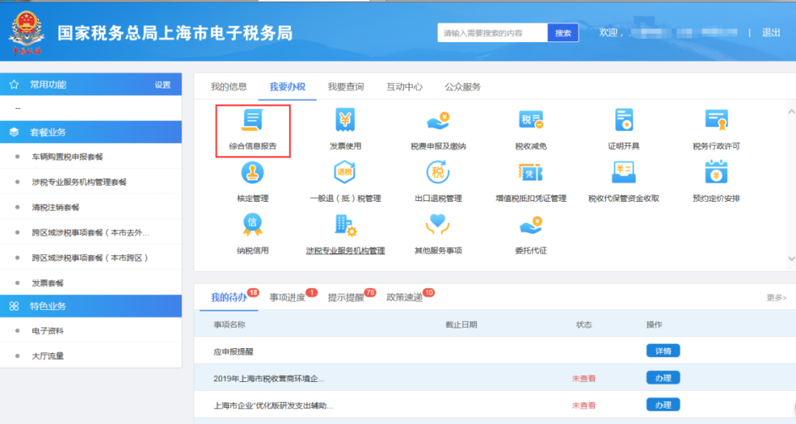Click the 搜索 search button
This screenshot has width=796, height=424.
coord(562,32)
